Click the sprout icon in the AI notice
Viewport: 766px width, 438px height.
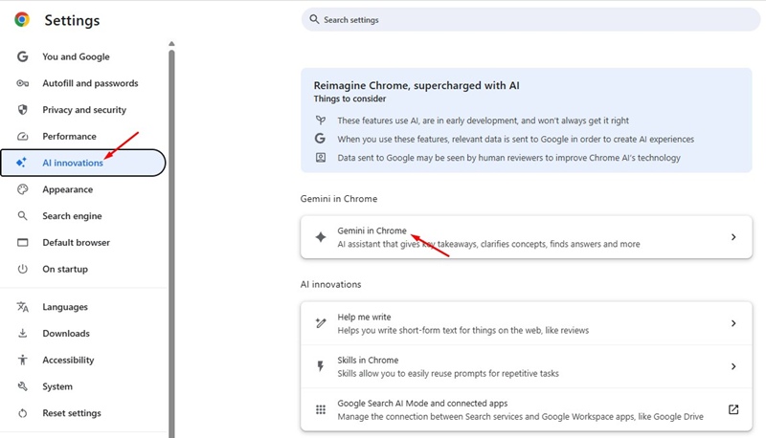321,120
